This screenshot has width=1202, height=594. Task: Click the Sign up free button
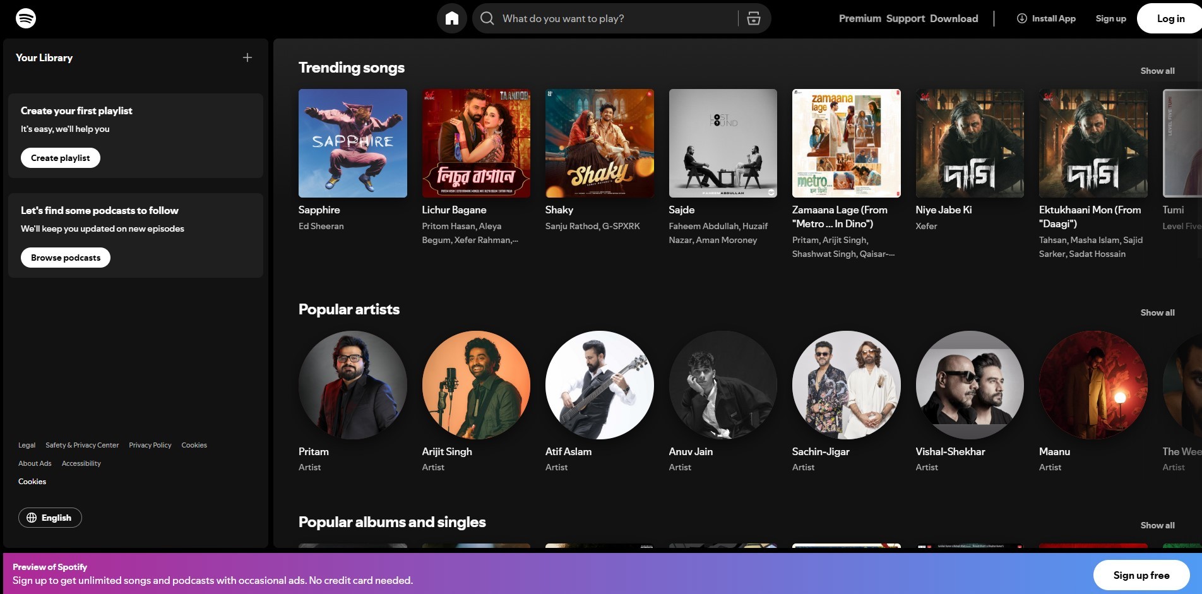(1141, 575)
